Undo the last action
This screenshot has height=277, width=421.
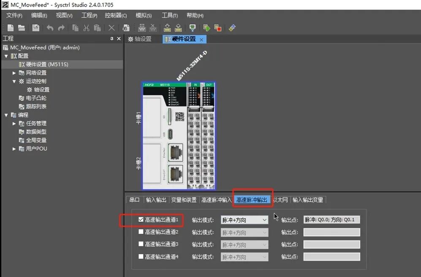(x=50, y=27)
